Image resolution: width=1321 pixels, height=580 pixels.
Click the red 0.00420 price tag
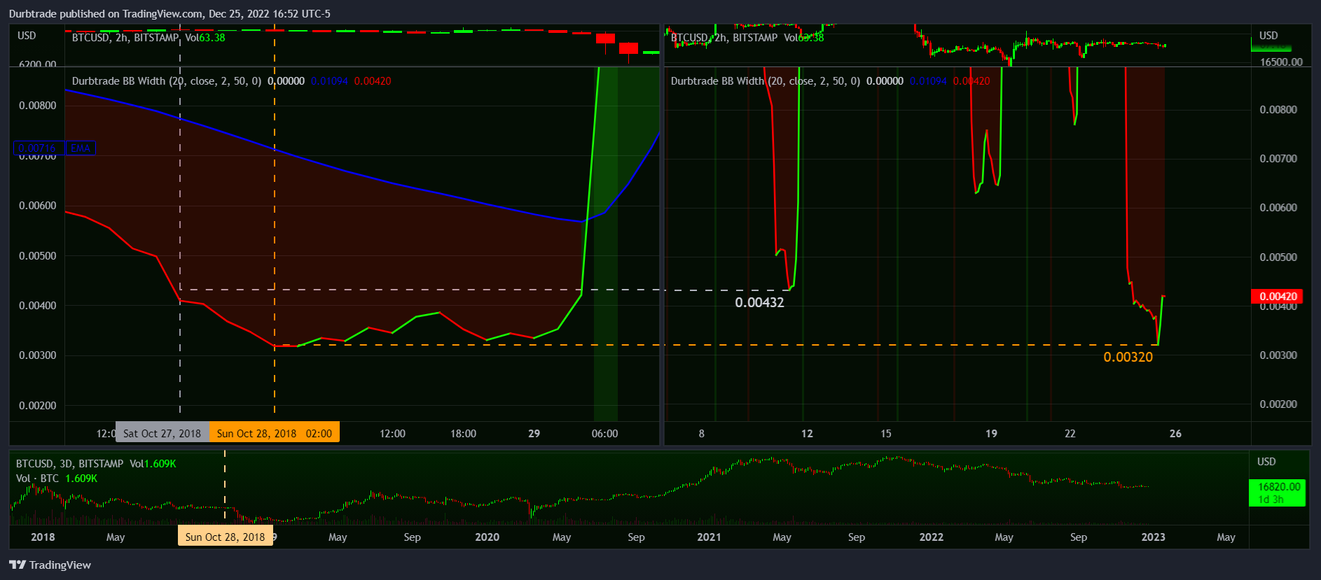tap(1277, 296)
